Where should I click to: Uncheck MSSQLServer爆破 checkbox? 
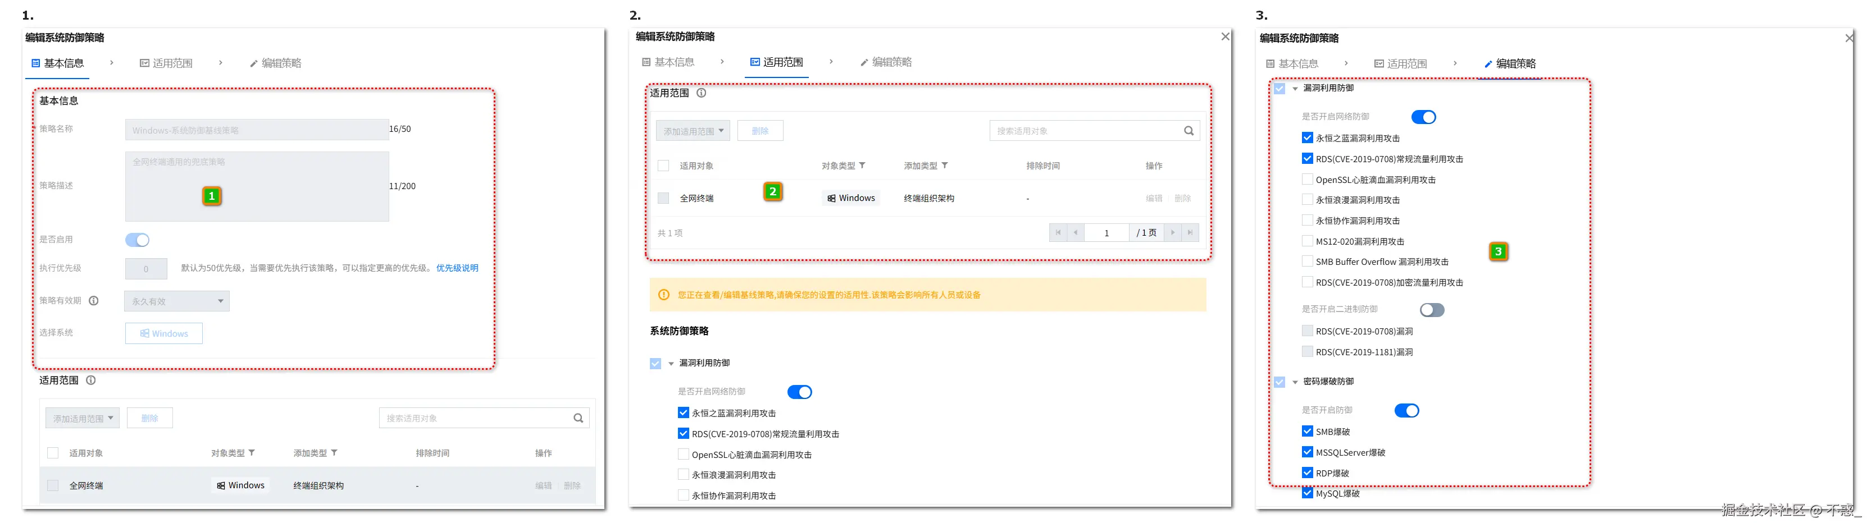pos(1307,452)
